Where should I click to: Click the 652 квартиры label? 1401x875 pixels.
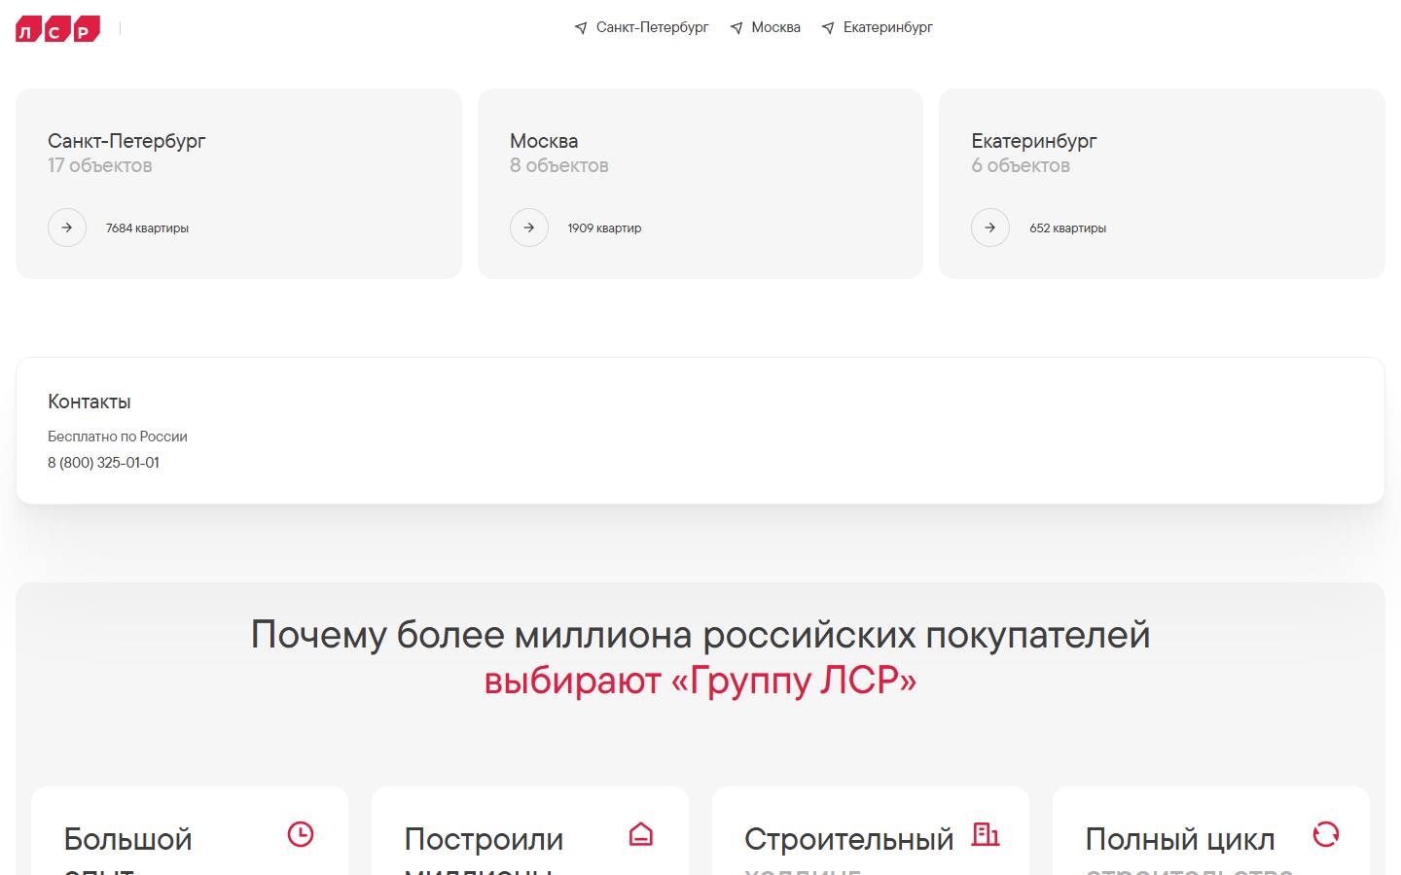[1067, 228]
